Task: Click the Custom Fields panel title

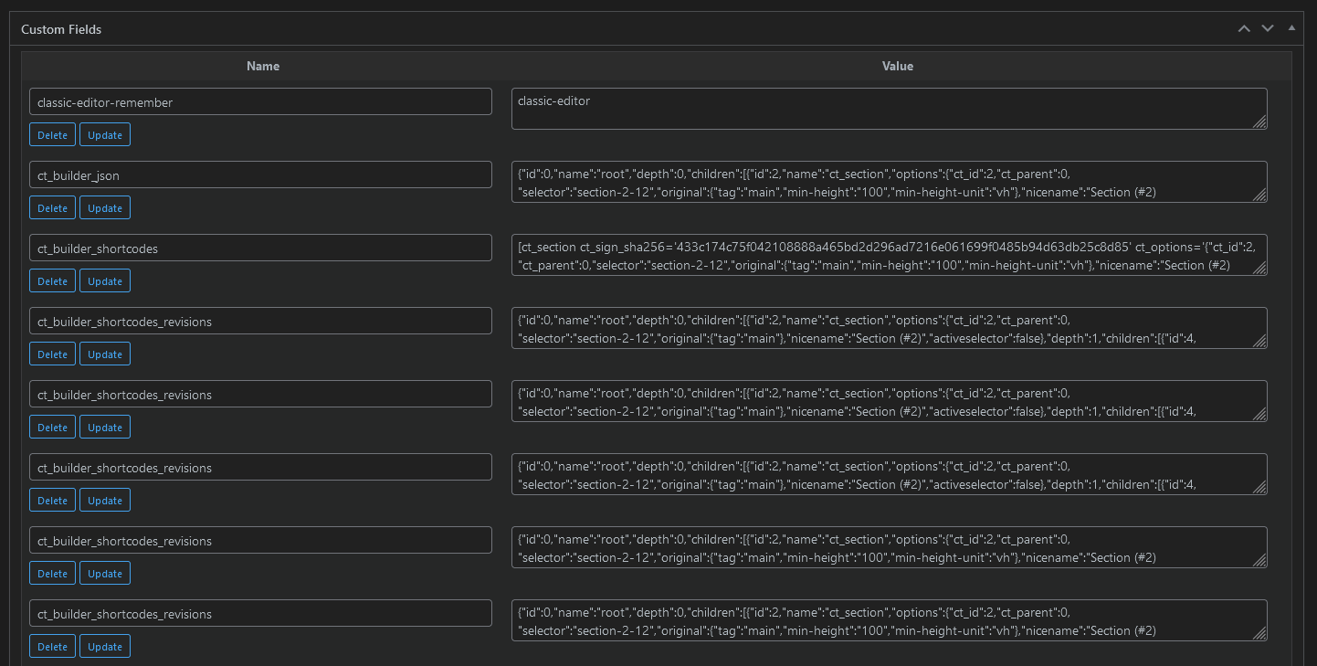Action: 61,29
